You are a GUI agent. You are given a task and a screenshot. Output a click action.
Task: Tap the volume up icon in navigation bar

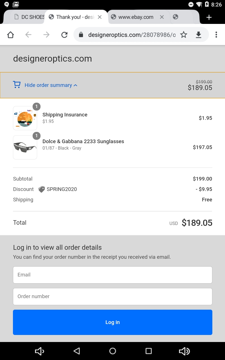point(184,351)
